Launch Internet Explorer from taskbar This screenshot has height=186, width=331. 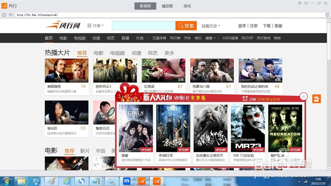67,181
